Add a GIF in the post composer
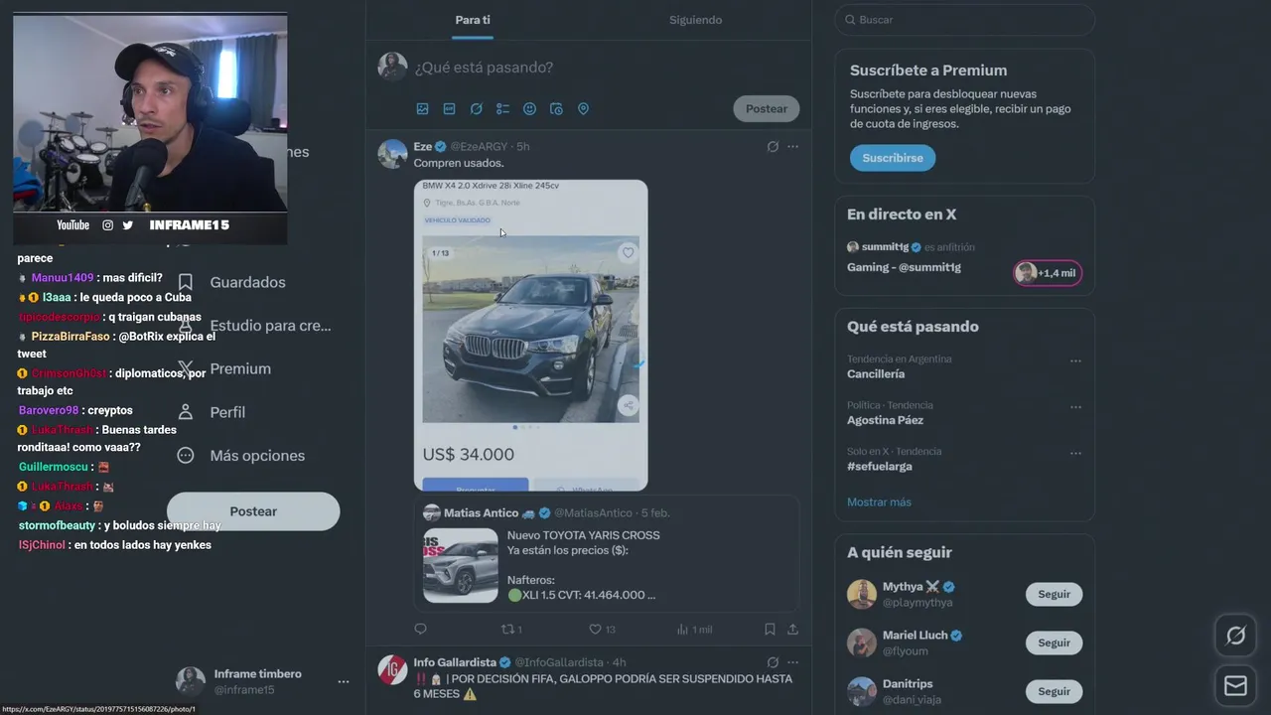This screenshot has width=1271, height=715. [x=449, y=109]
